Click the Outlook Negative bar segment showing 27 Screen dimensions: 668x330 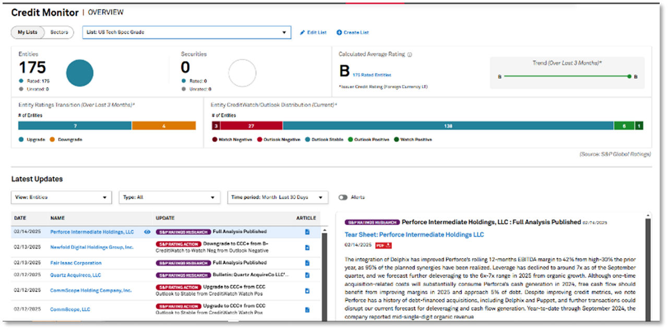251,126
